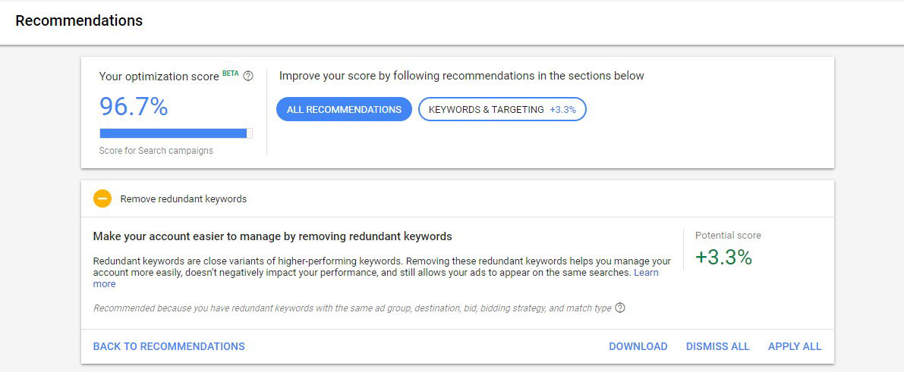Click 'Make your account easier to manage' heading
The height and width of the screenshot is (372, 904).
pyautogui.click(x=272, y=236)
